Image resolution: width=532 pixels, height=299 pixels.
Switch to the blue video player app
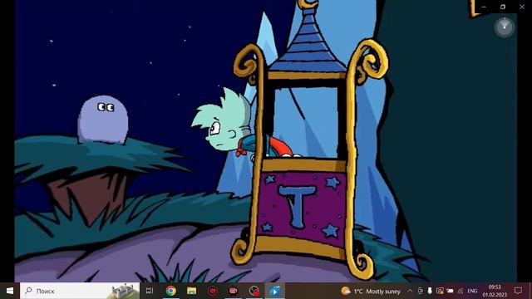(275, 291)
